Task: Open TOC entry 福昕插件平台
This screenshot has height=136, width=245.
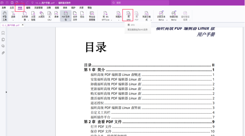Action: coord(152,117)
